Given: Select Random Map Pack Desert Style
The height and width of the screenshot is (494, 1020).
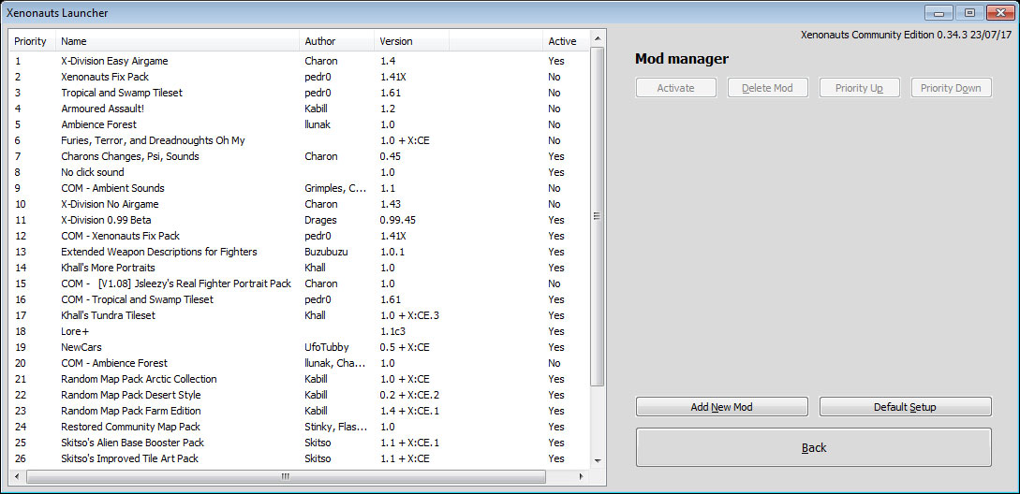Looking at the screenshot, I should (x=299, y=395).
